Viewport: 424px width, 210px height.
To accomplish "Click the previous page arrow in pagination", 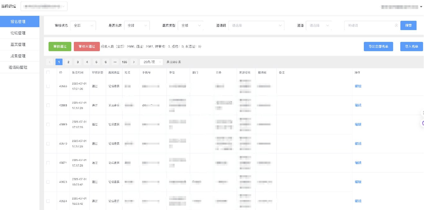I will (50, 62).
